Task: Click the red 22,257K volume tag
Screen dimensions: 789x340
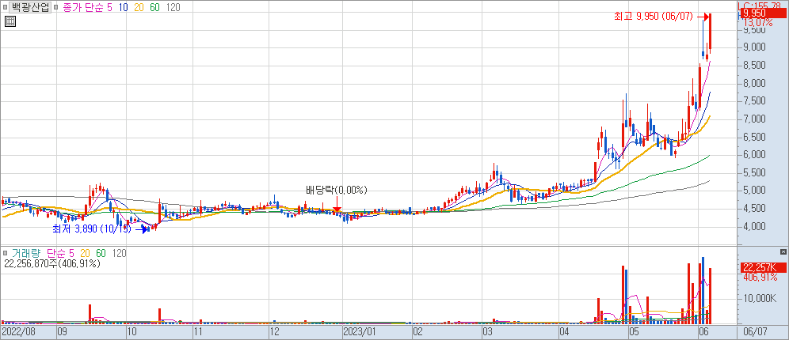Action: click(x=764, y=267)
